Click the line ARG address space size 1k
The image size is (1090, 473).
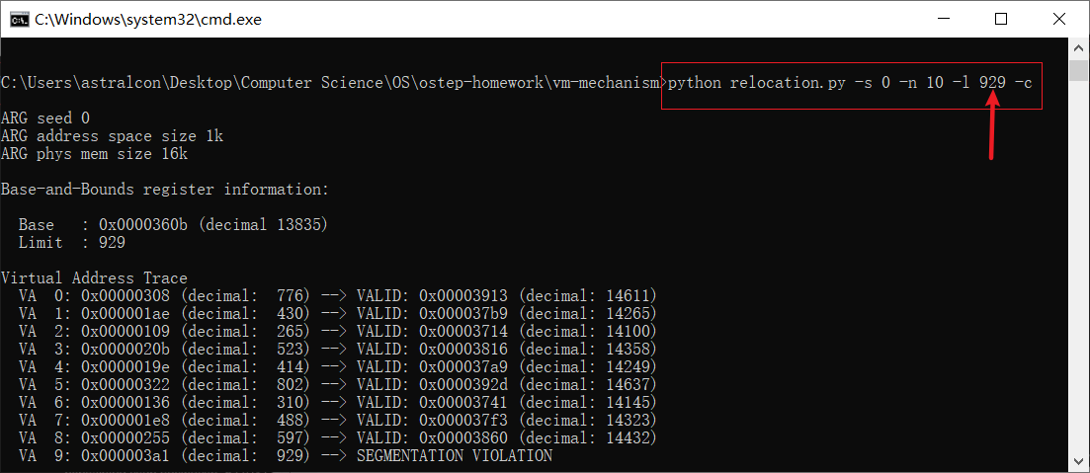(x=112, y=137)
